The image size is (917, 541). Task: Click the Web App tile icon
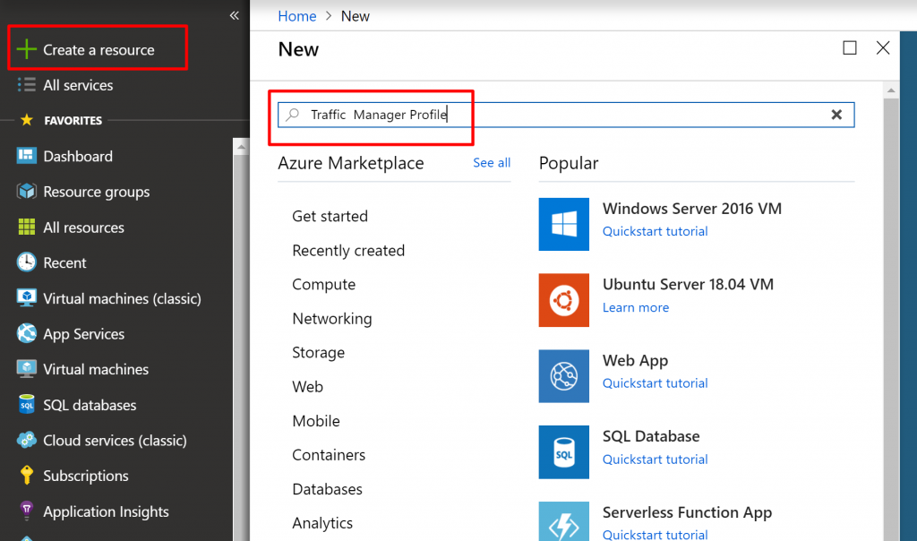tap(564, 376)
